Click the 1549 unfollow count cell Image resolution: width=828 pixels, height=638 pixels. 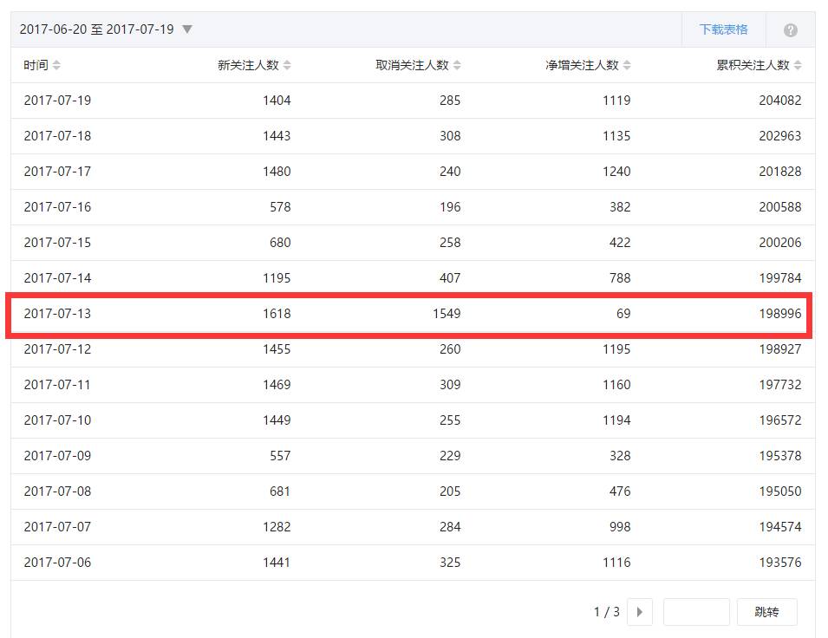(x=446, y=314)
